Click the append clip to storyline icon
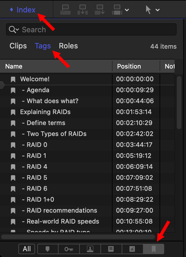186x257 pixels. [x=100, y=10]
